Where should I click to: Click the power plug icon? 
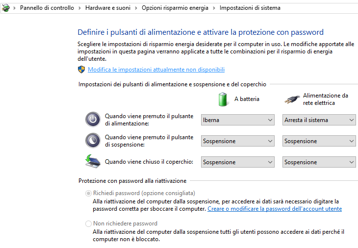[x=291, y=99]
